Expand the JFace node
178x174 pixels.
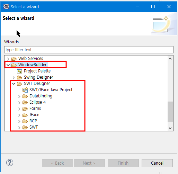point(19,115)
